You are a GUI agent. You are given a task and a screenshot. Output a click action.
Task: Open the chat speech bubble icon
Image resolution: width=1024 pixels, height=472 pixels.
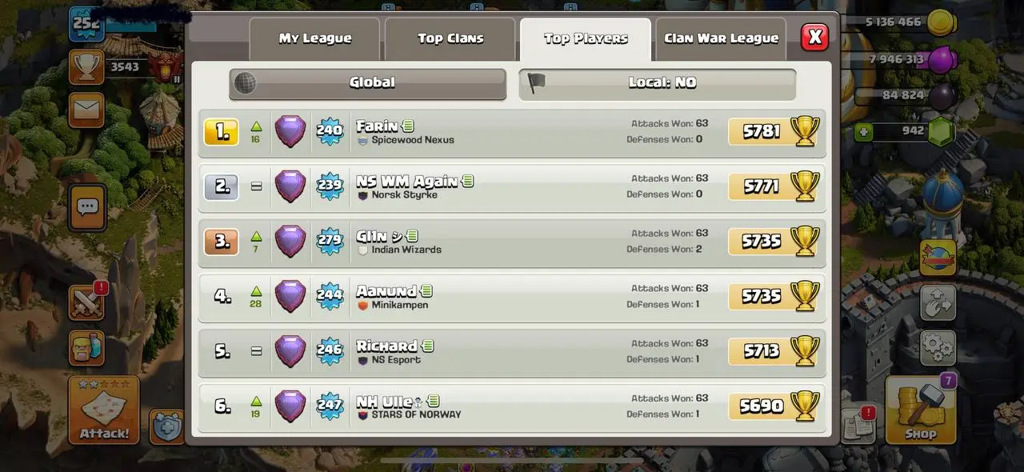pyautogui.click(x=86, y=208)
